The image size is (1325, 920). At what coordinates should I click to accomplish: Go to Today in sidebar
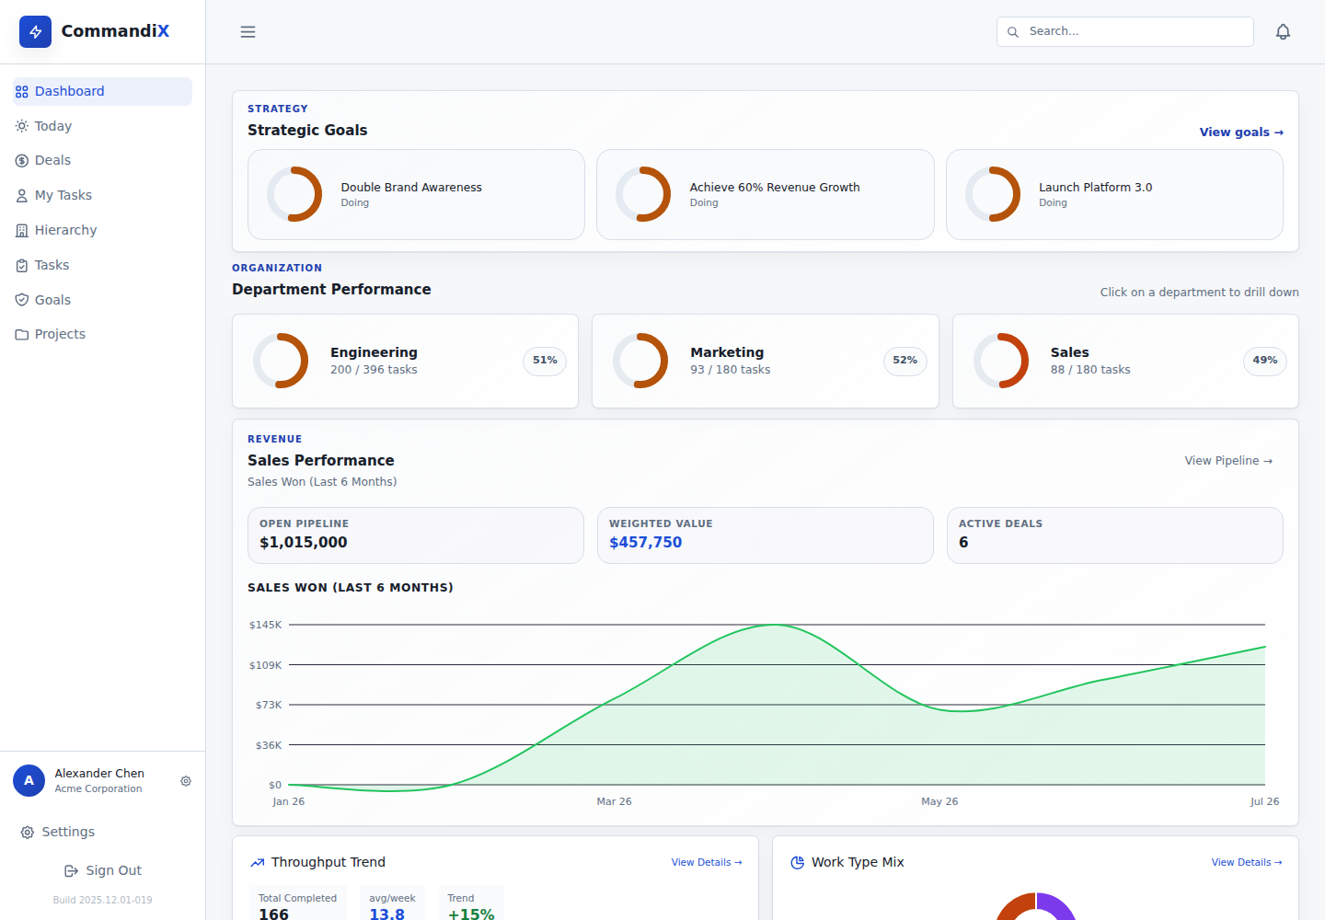(103, 126)
